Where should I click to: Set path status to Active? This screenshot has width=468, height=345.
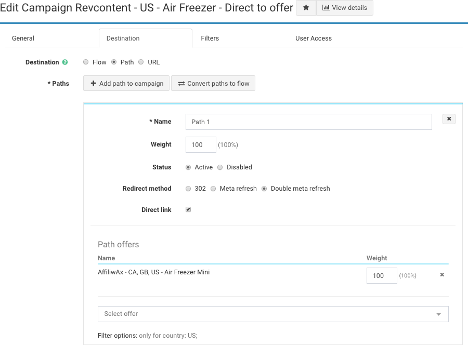(188, 167)
